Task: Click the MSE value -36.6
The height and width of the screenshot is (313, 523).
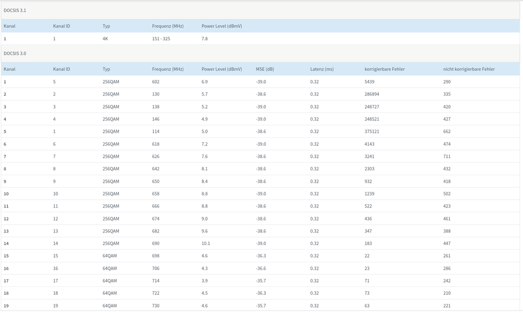Action: [261, 269]
